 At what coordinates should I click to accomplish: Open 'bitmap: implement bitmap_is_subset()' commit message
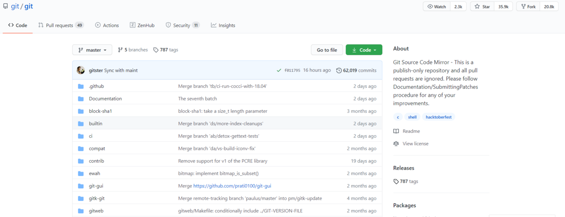pos(218,173)
